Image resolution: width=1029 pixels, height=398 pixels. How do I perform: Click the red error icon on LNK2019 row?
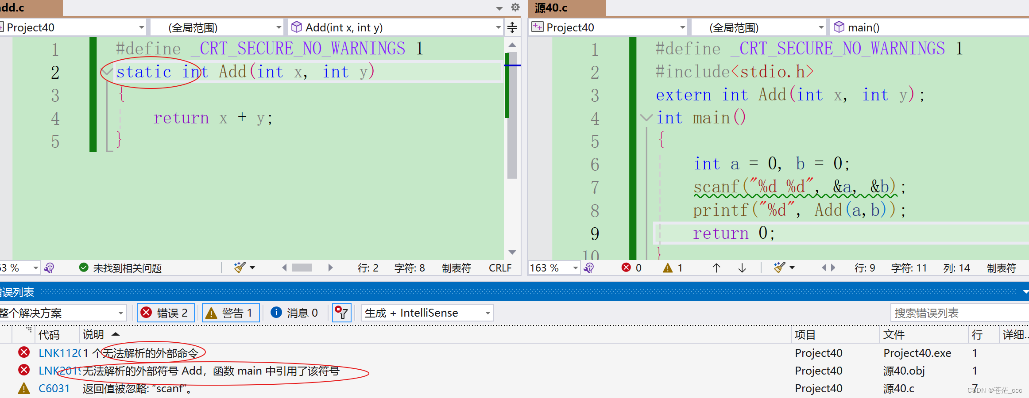24,370
